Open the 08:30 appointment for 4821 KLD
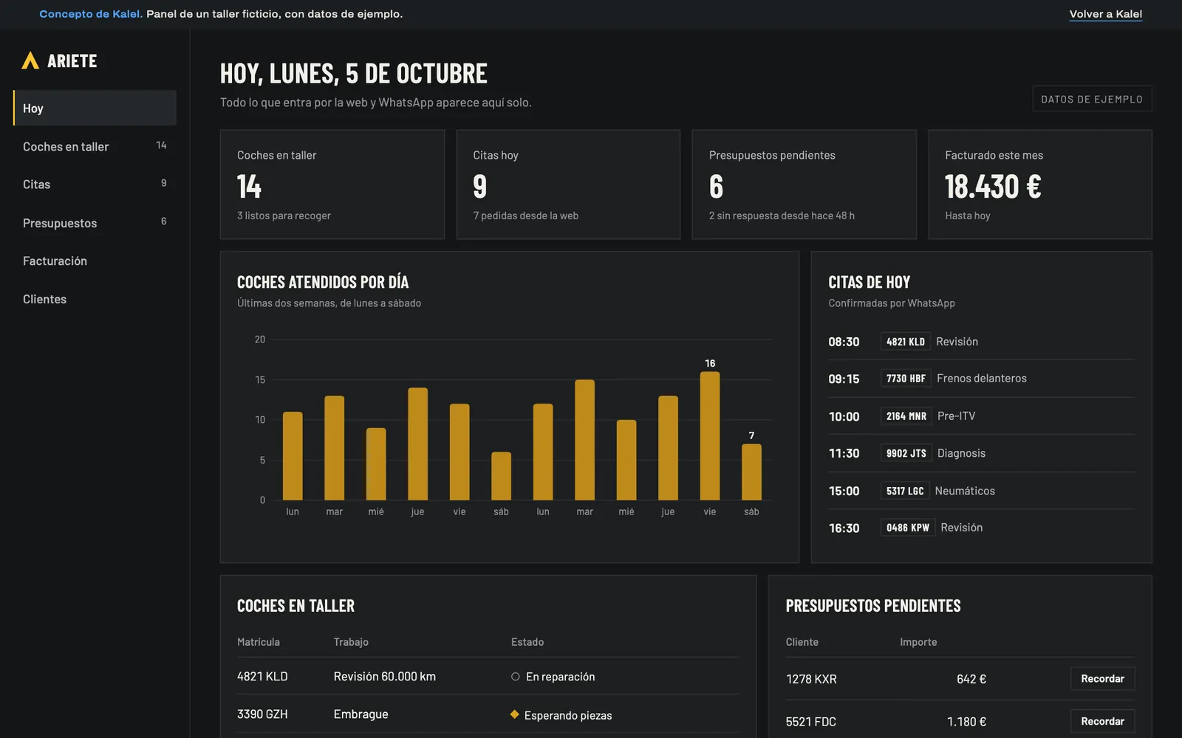The width and height of the screenshot is (1182, 738). [x=981, y=342]
